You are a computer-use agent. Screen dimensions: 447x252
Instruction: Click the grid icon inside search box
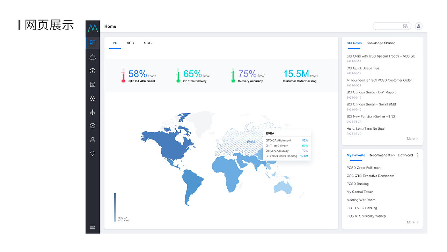pyautogui.click(x=405, y=26)
